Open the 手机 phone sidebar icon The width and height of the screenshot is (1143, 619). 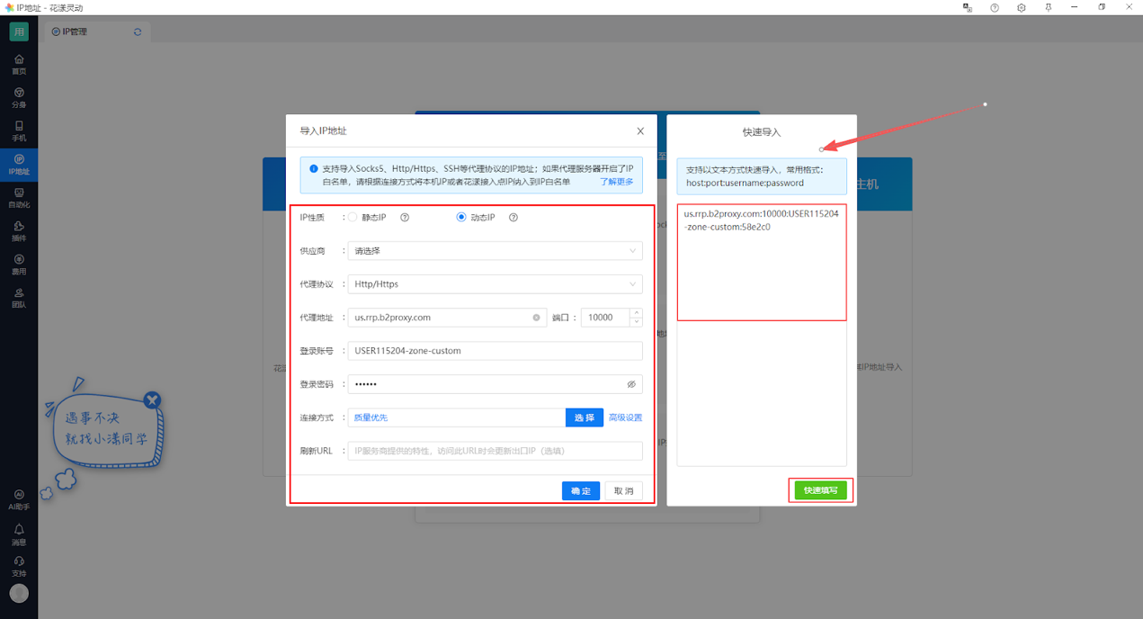(x=19, y=130)
